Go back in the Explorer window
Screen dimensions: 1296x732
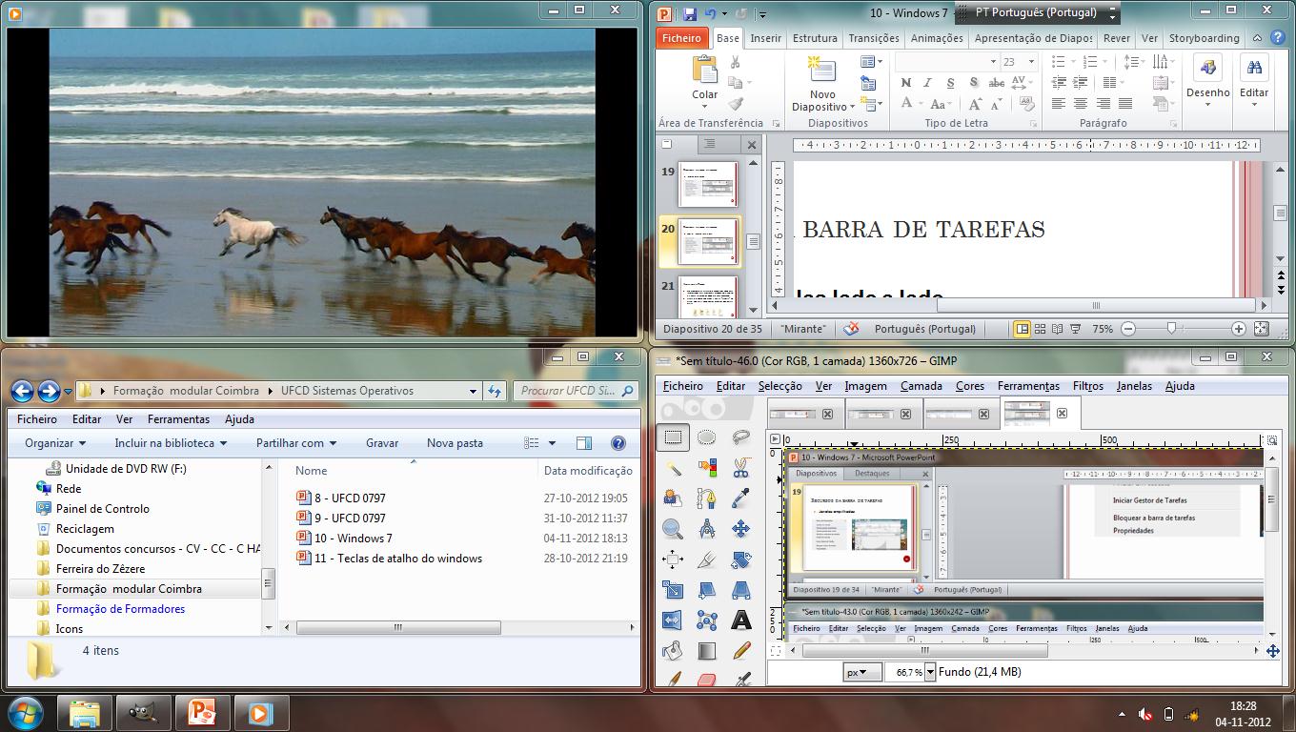click(x=22, y=391)
